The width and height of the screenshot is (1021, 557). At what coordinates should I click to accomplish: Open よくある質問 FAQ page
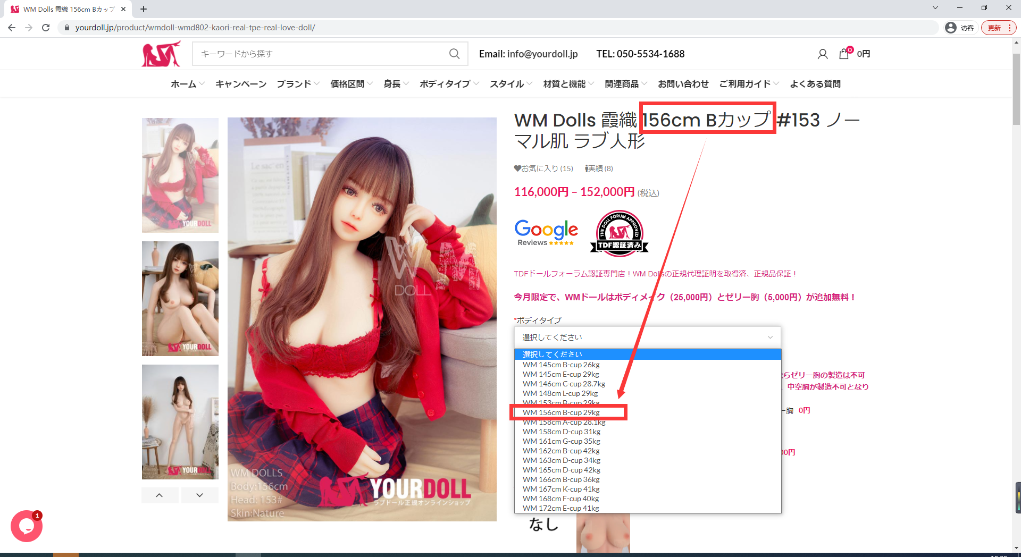pyautogui.click(x=815, y=84)
